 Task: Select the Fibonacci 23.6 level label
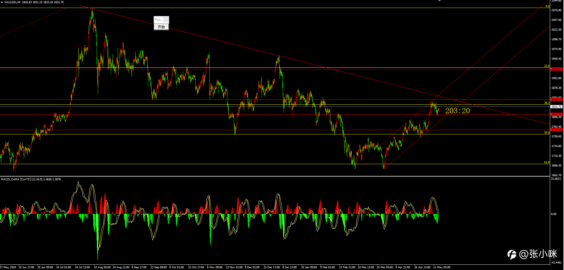click(x=547, y=66)
